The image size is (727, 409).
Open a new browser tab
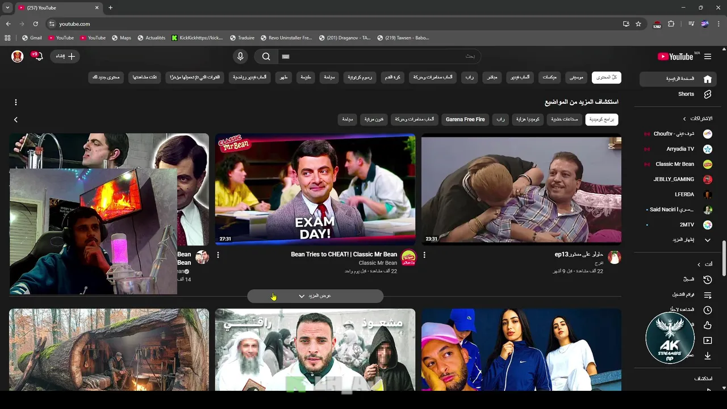[110, 7]
